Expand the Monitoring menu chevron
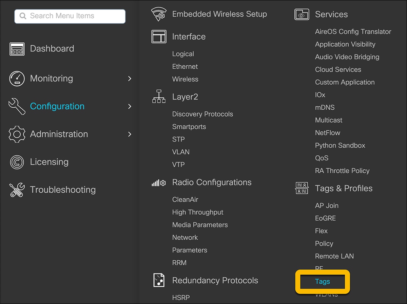Viewport: 407px width, 304px height. (130, 79)
